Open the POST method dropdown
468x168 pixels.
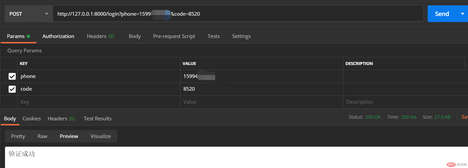click(29, 14)
